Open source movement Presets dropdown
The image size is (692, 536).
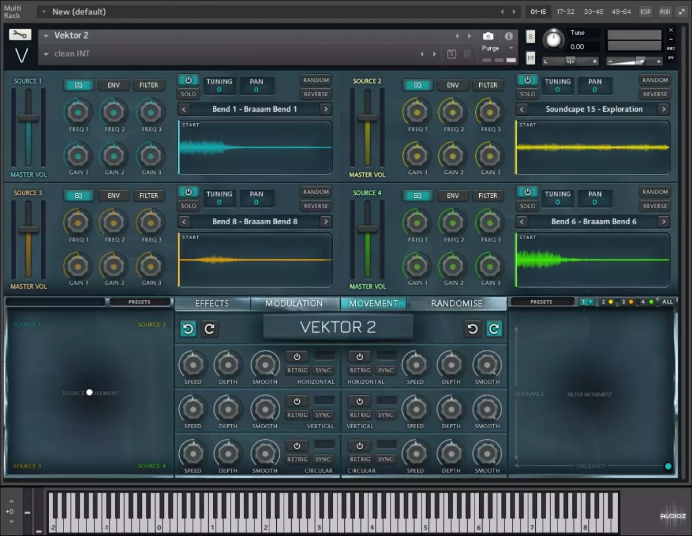140,301
